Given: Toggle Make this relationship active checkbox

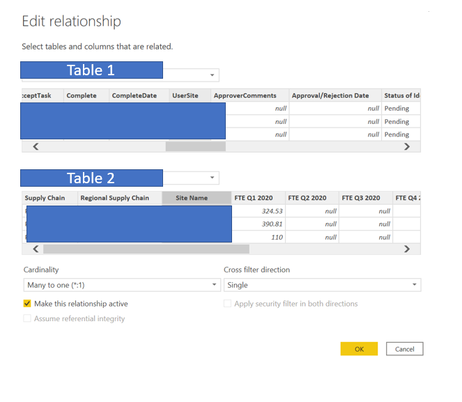Looking at the screenshot, I should click(x=27, y=304).
